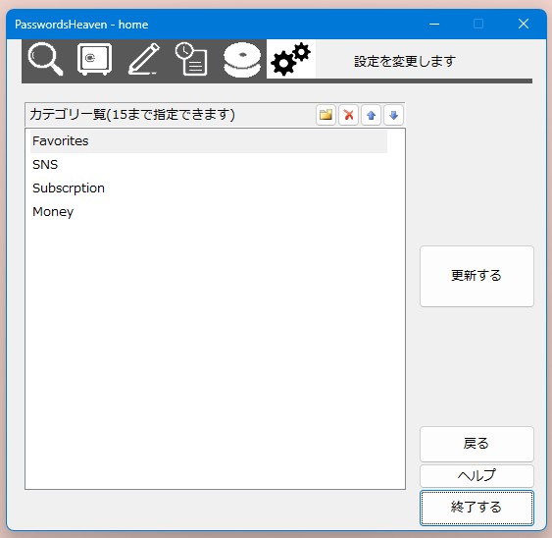Click the 更新する button
The image size is (552, 538).
[x=477, y=276]
